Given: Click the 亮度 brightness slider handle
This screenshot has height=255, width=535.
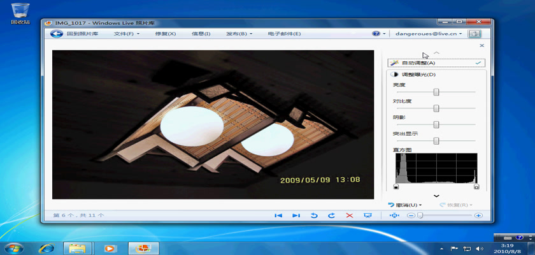Looking at the screenshot, I should pyautogui.click(x=436, y=92).
